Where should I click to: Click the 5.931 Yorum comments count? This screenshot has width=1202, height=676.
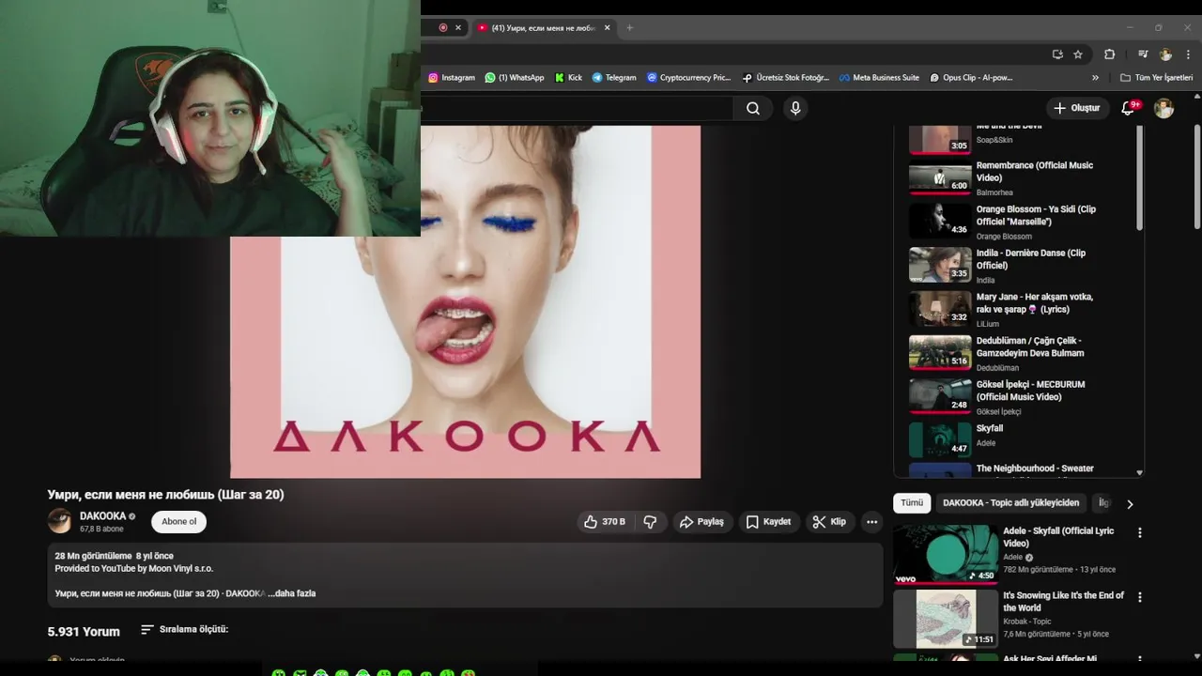[84, 632]
